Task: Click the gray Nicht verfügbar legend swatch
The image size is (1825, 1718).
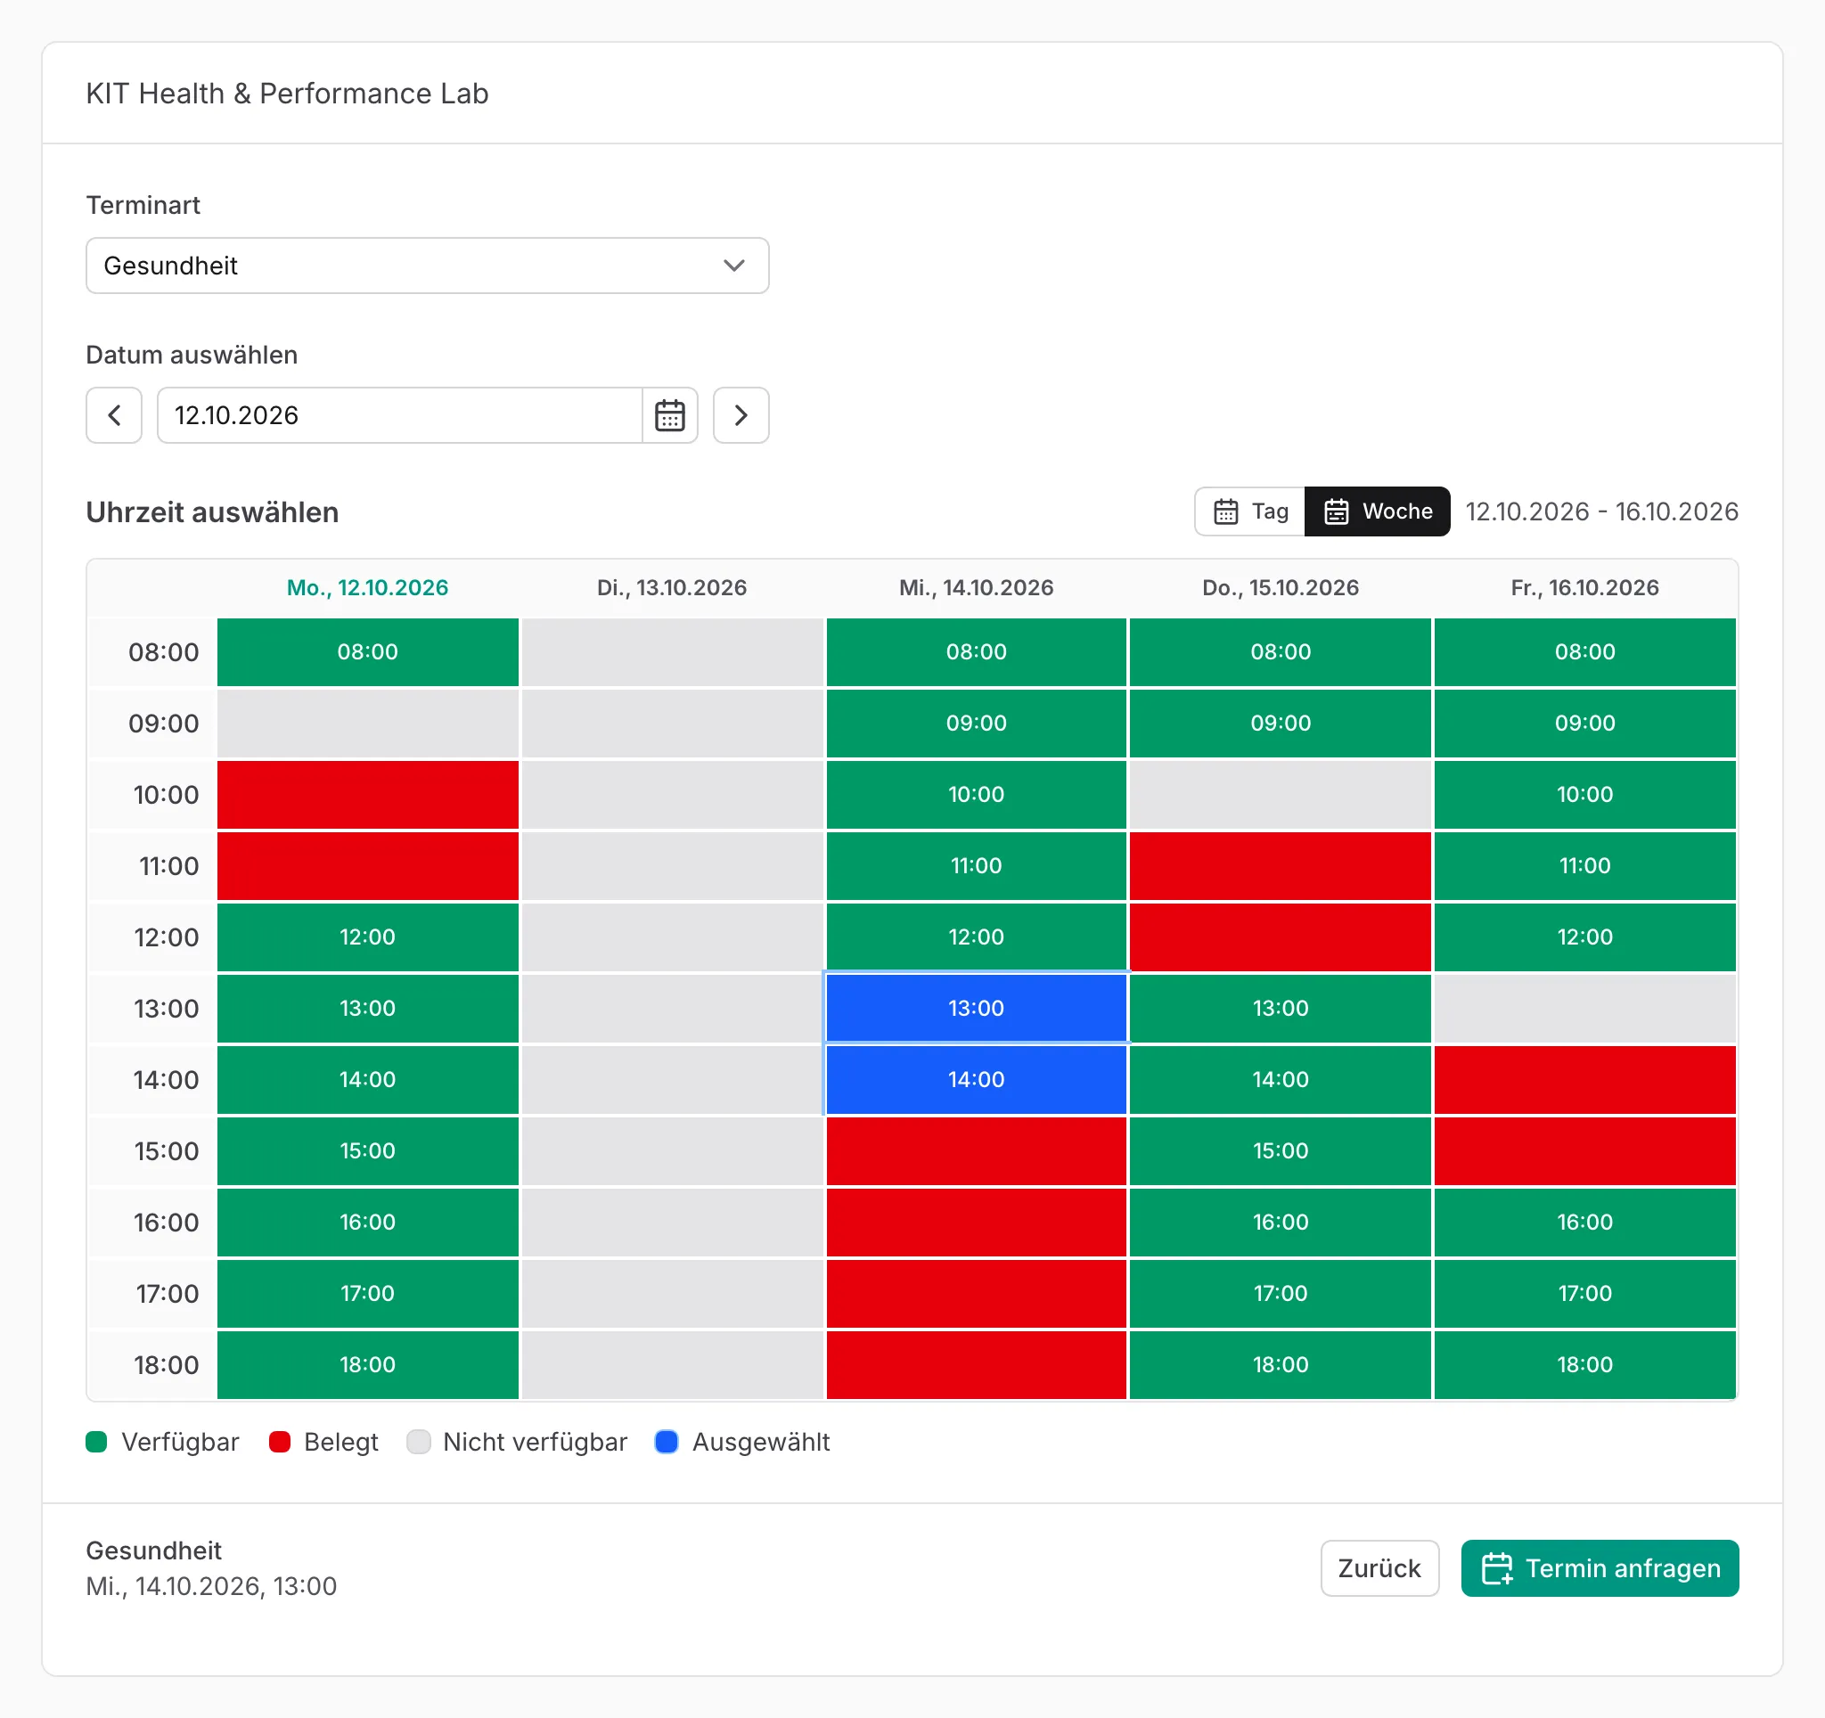Action: (x=419, y=1442)
